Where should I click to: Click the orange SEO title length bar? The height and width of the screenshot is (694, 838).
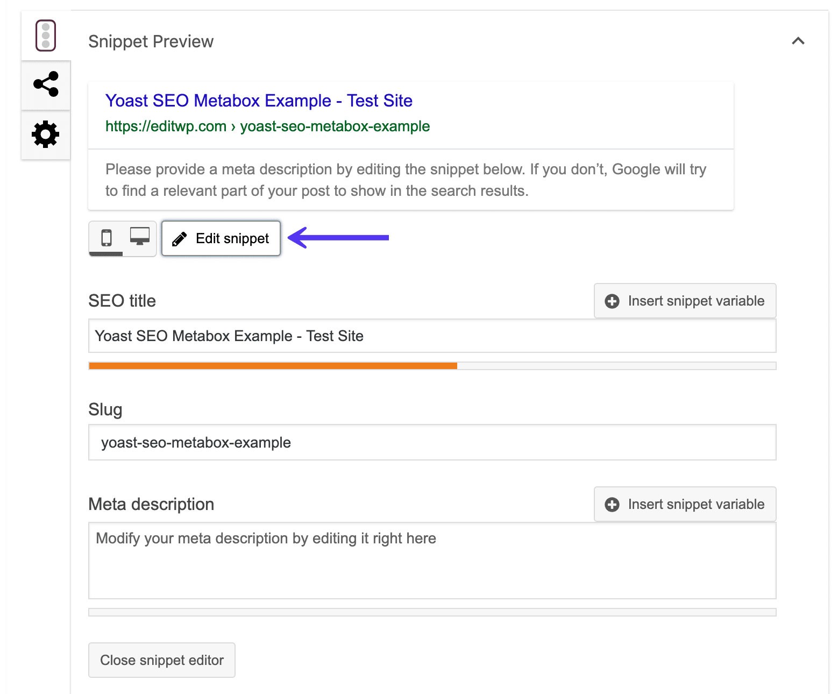pos(273,366)
